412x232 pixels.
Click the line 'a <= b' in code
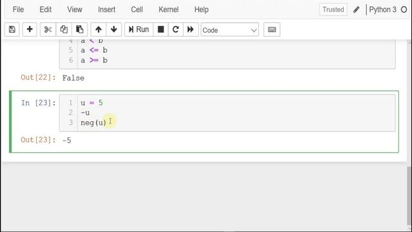94,50
